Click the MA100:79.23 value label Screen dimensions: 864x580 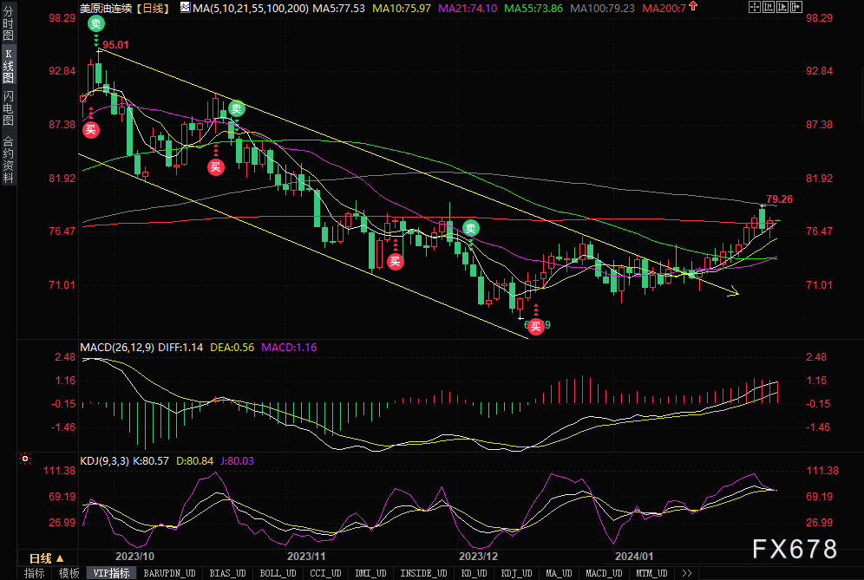pyautogui.click(x=602, y=9)
